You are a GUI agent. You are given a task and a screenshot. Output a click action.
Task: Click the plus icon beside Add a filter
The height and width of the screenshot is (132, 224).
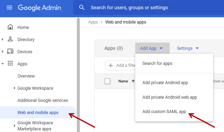point(111,65)
